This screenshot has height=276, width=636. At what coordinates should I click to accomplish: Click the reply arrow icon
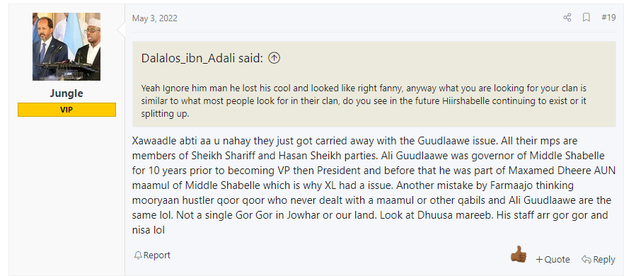pos(586,259)
